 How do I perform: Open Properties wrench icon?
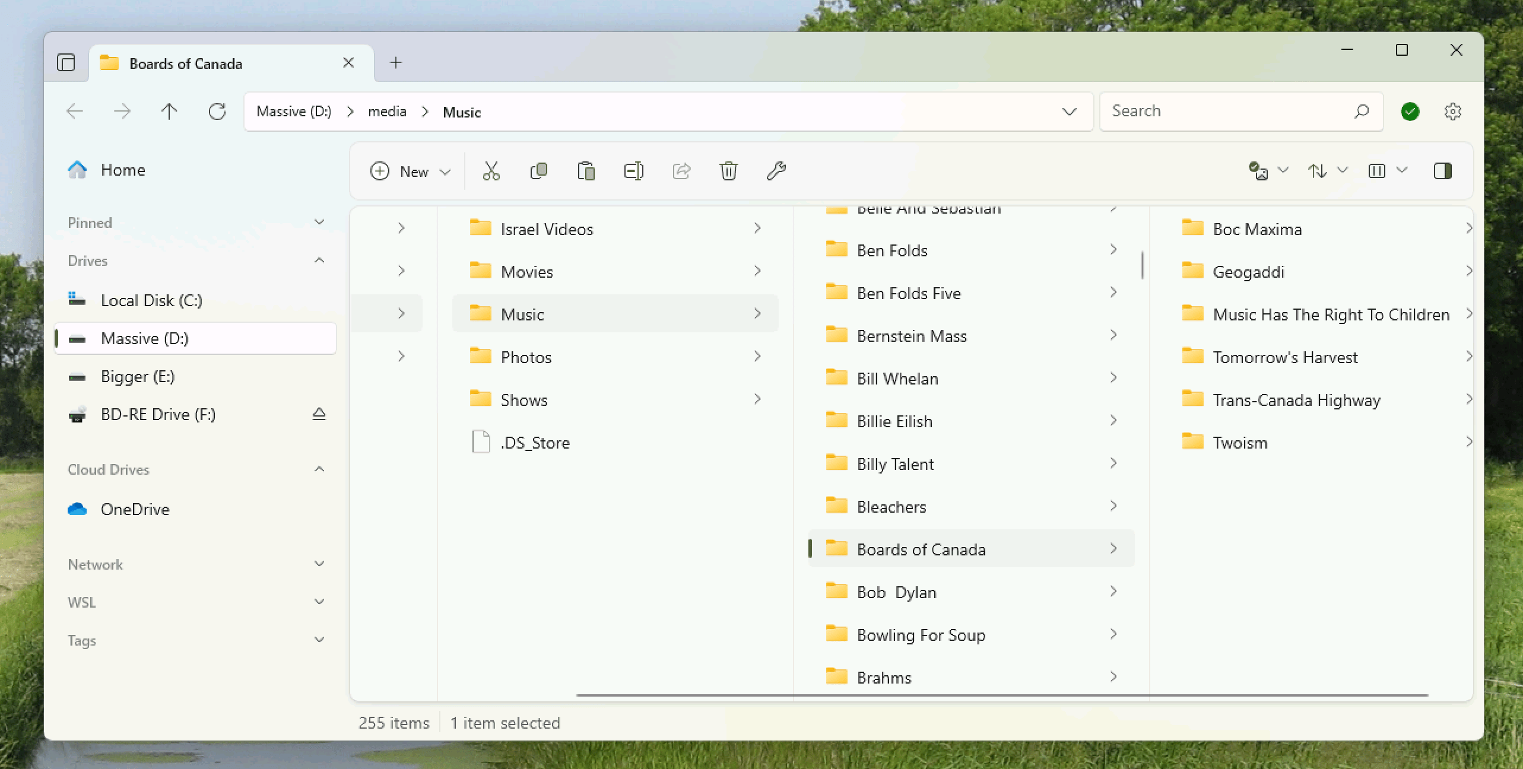tap(776, 171)
